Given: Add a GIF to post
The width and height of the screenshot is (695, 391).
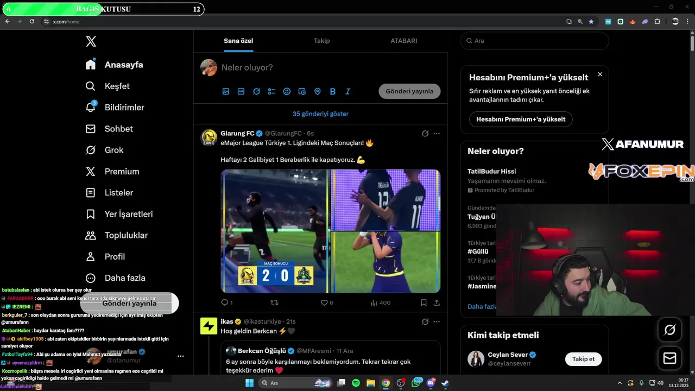Looking at the screenshot, I should tap(241, 91).
